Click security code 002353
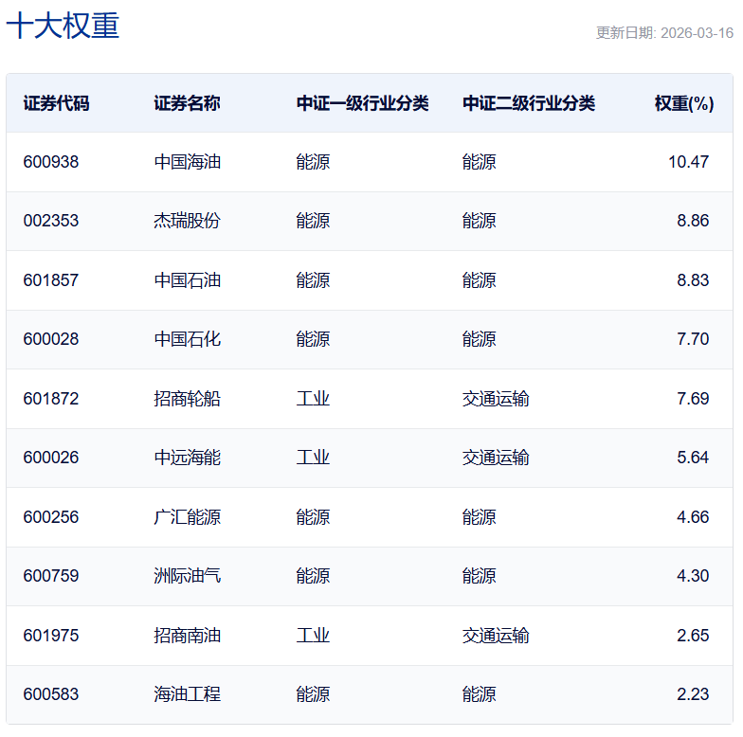Image resolution: width=743 pixels, height=737 pixels. click(x=51, y=221)
